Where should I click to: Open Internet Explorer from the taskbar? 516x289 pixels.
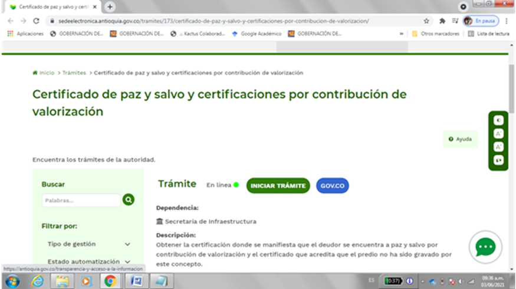38,281
